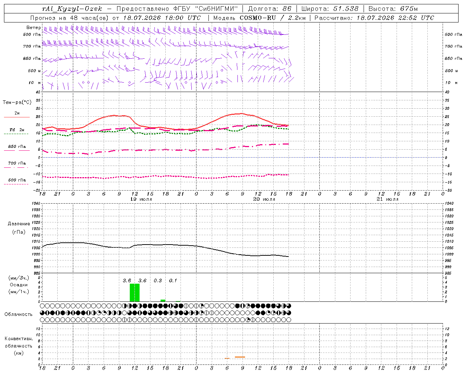Image resolution: width=464 pixels, height=371 pixels.
Task: Select the Высота: 675м header field
Action: point(393,9)
